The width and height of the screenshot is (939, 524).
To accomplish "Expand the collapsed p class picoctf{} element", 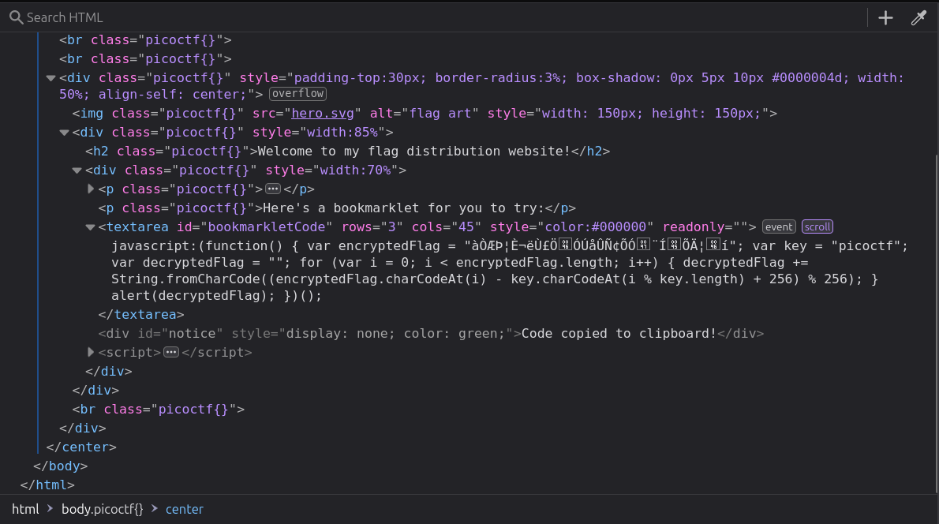I will pos(91,189).
